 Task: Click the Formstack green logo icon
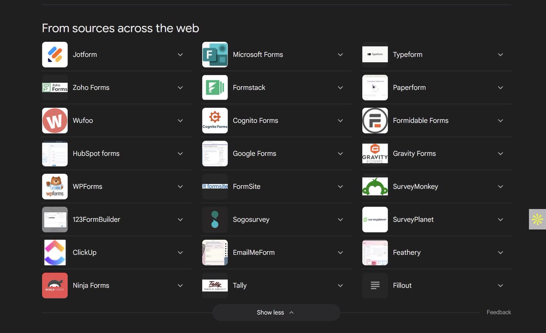(215, 87)
